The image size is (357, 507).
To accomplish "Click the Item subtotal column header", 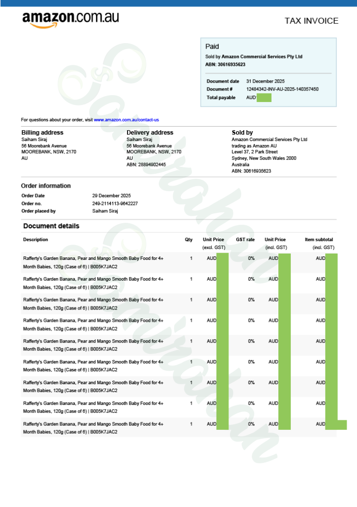I will click(319, 240).
